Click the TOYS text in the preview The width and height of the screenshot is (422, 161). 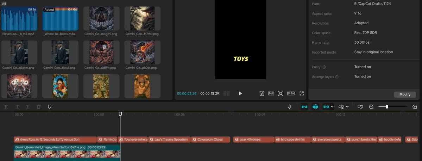pyautogui.click(x=241, y=59)
